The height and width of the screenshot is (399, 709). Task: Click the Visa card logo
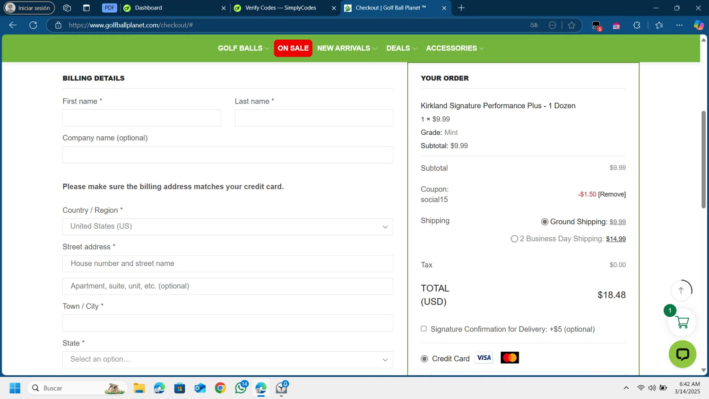point(484,358)
